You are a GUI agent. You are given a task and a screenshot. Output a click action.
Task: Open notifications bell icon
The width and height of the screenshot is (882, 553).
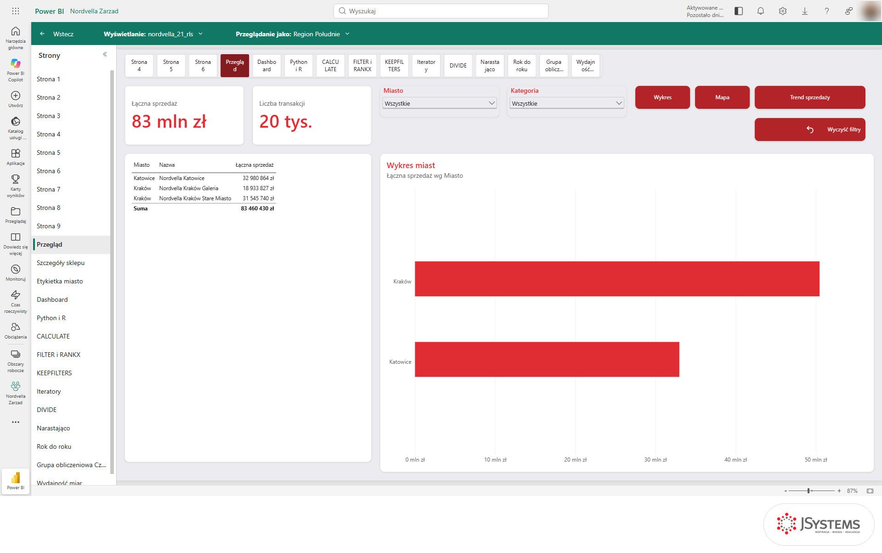(761, 11)
